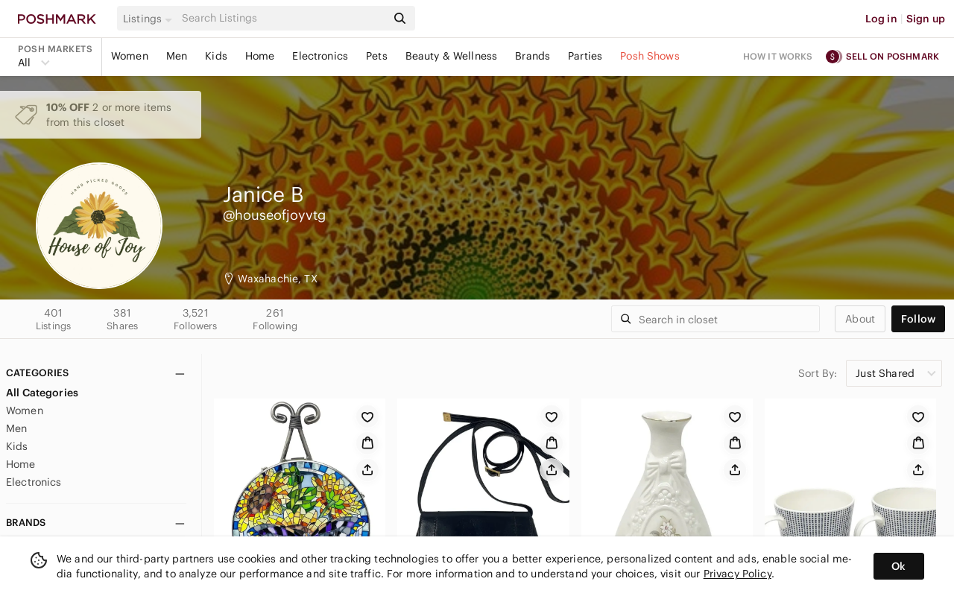Add white porcelain vase to bundle
954x596 pixels.
(735, 443)
